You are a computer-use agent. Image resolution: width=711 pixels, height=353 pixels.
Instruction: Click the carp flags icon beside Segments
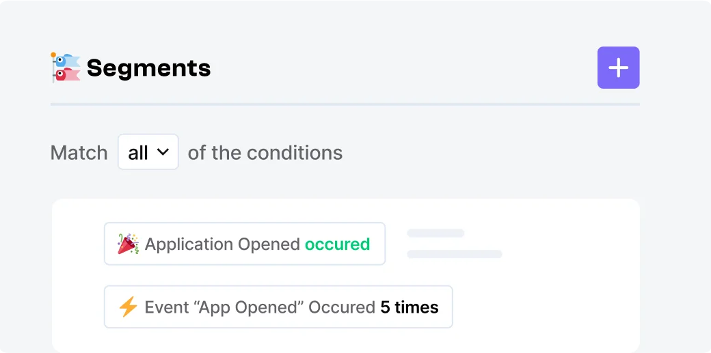pos(66,68)
